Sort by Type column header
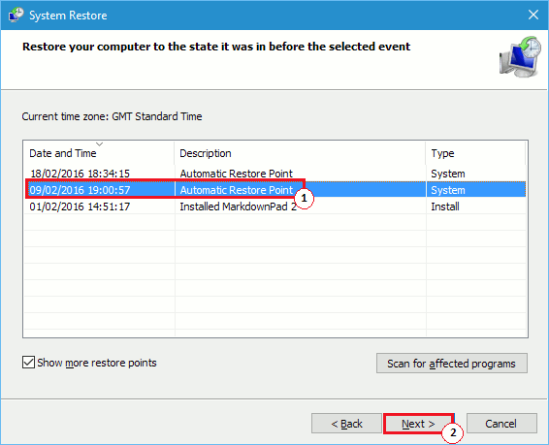This screenshot has width=549, height=445. coord(475,153)
